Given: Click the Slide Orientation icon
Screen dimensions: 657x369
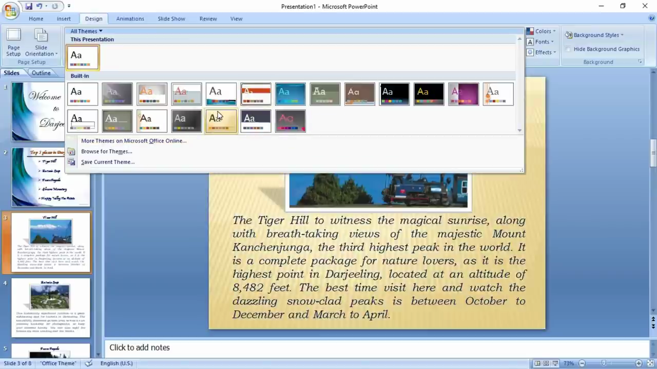Looking at the screenshot, I should [x=41, y=36].
